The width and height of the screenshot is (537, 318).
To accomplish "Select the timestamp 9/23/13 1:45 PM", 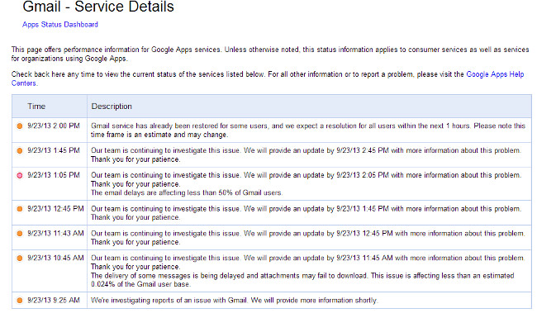I will tap(54, 150).
